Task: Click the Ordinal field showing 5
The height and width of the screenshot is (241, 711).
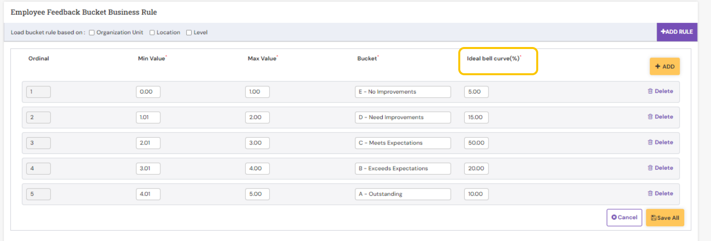Action: pos(38,194)
